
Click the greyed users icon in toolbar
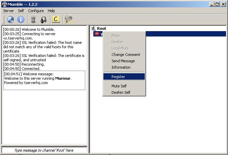(x=69, y=19)
